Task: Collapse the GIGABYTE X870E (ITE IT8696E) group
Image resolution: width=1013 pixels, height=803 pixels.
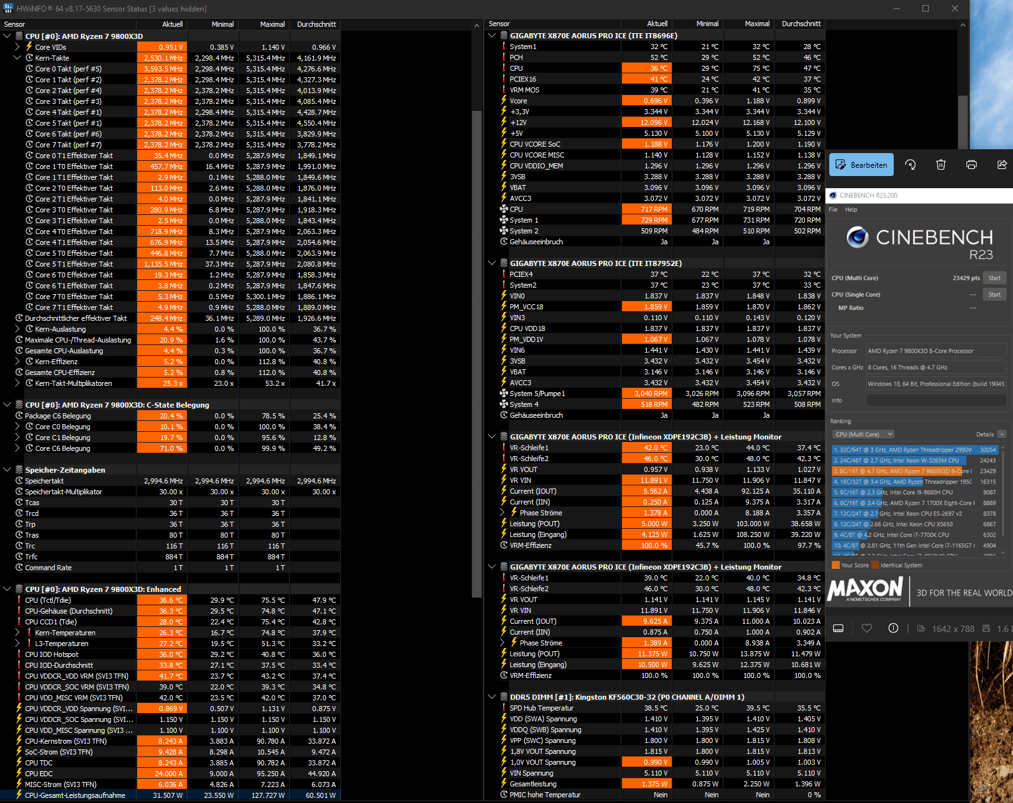Action: [492, 36]
